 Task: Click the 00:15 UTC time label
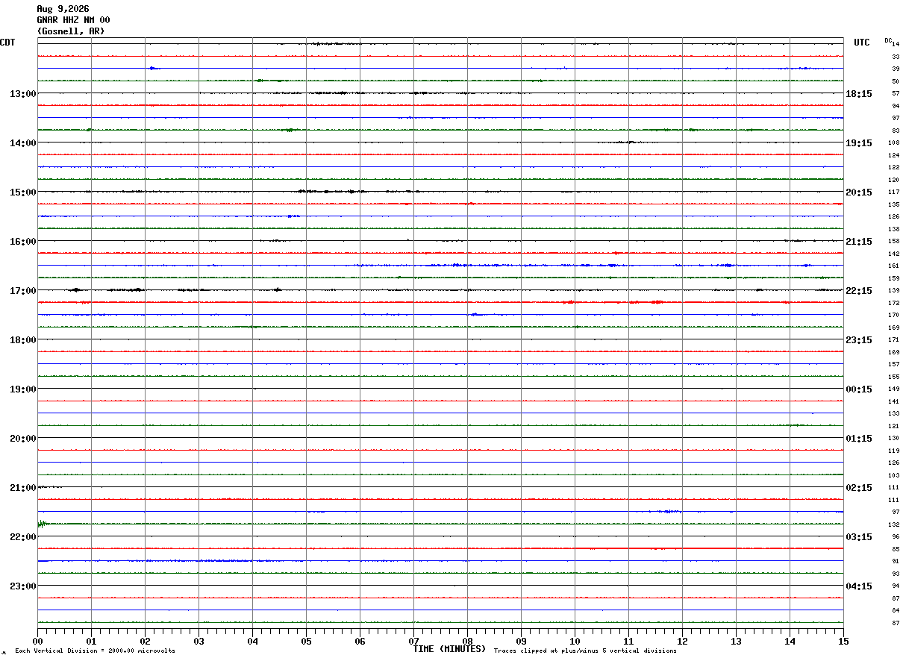858,389
